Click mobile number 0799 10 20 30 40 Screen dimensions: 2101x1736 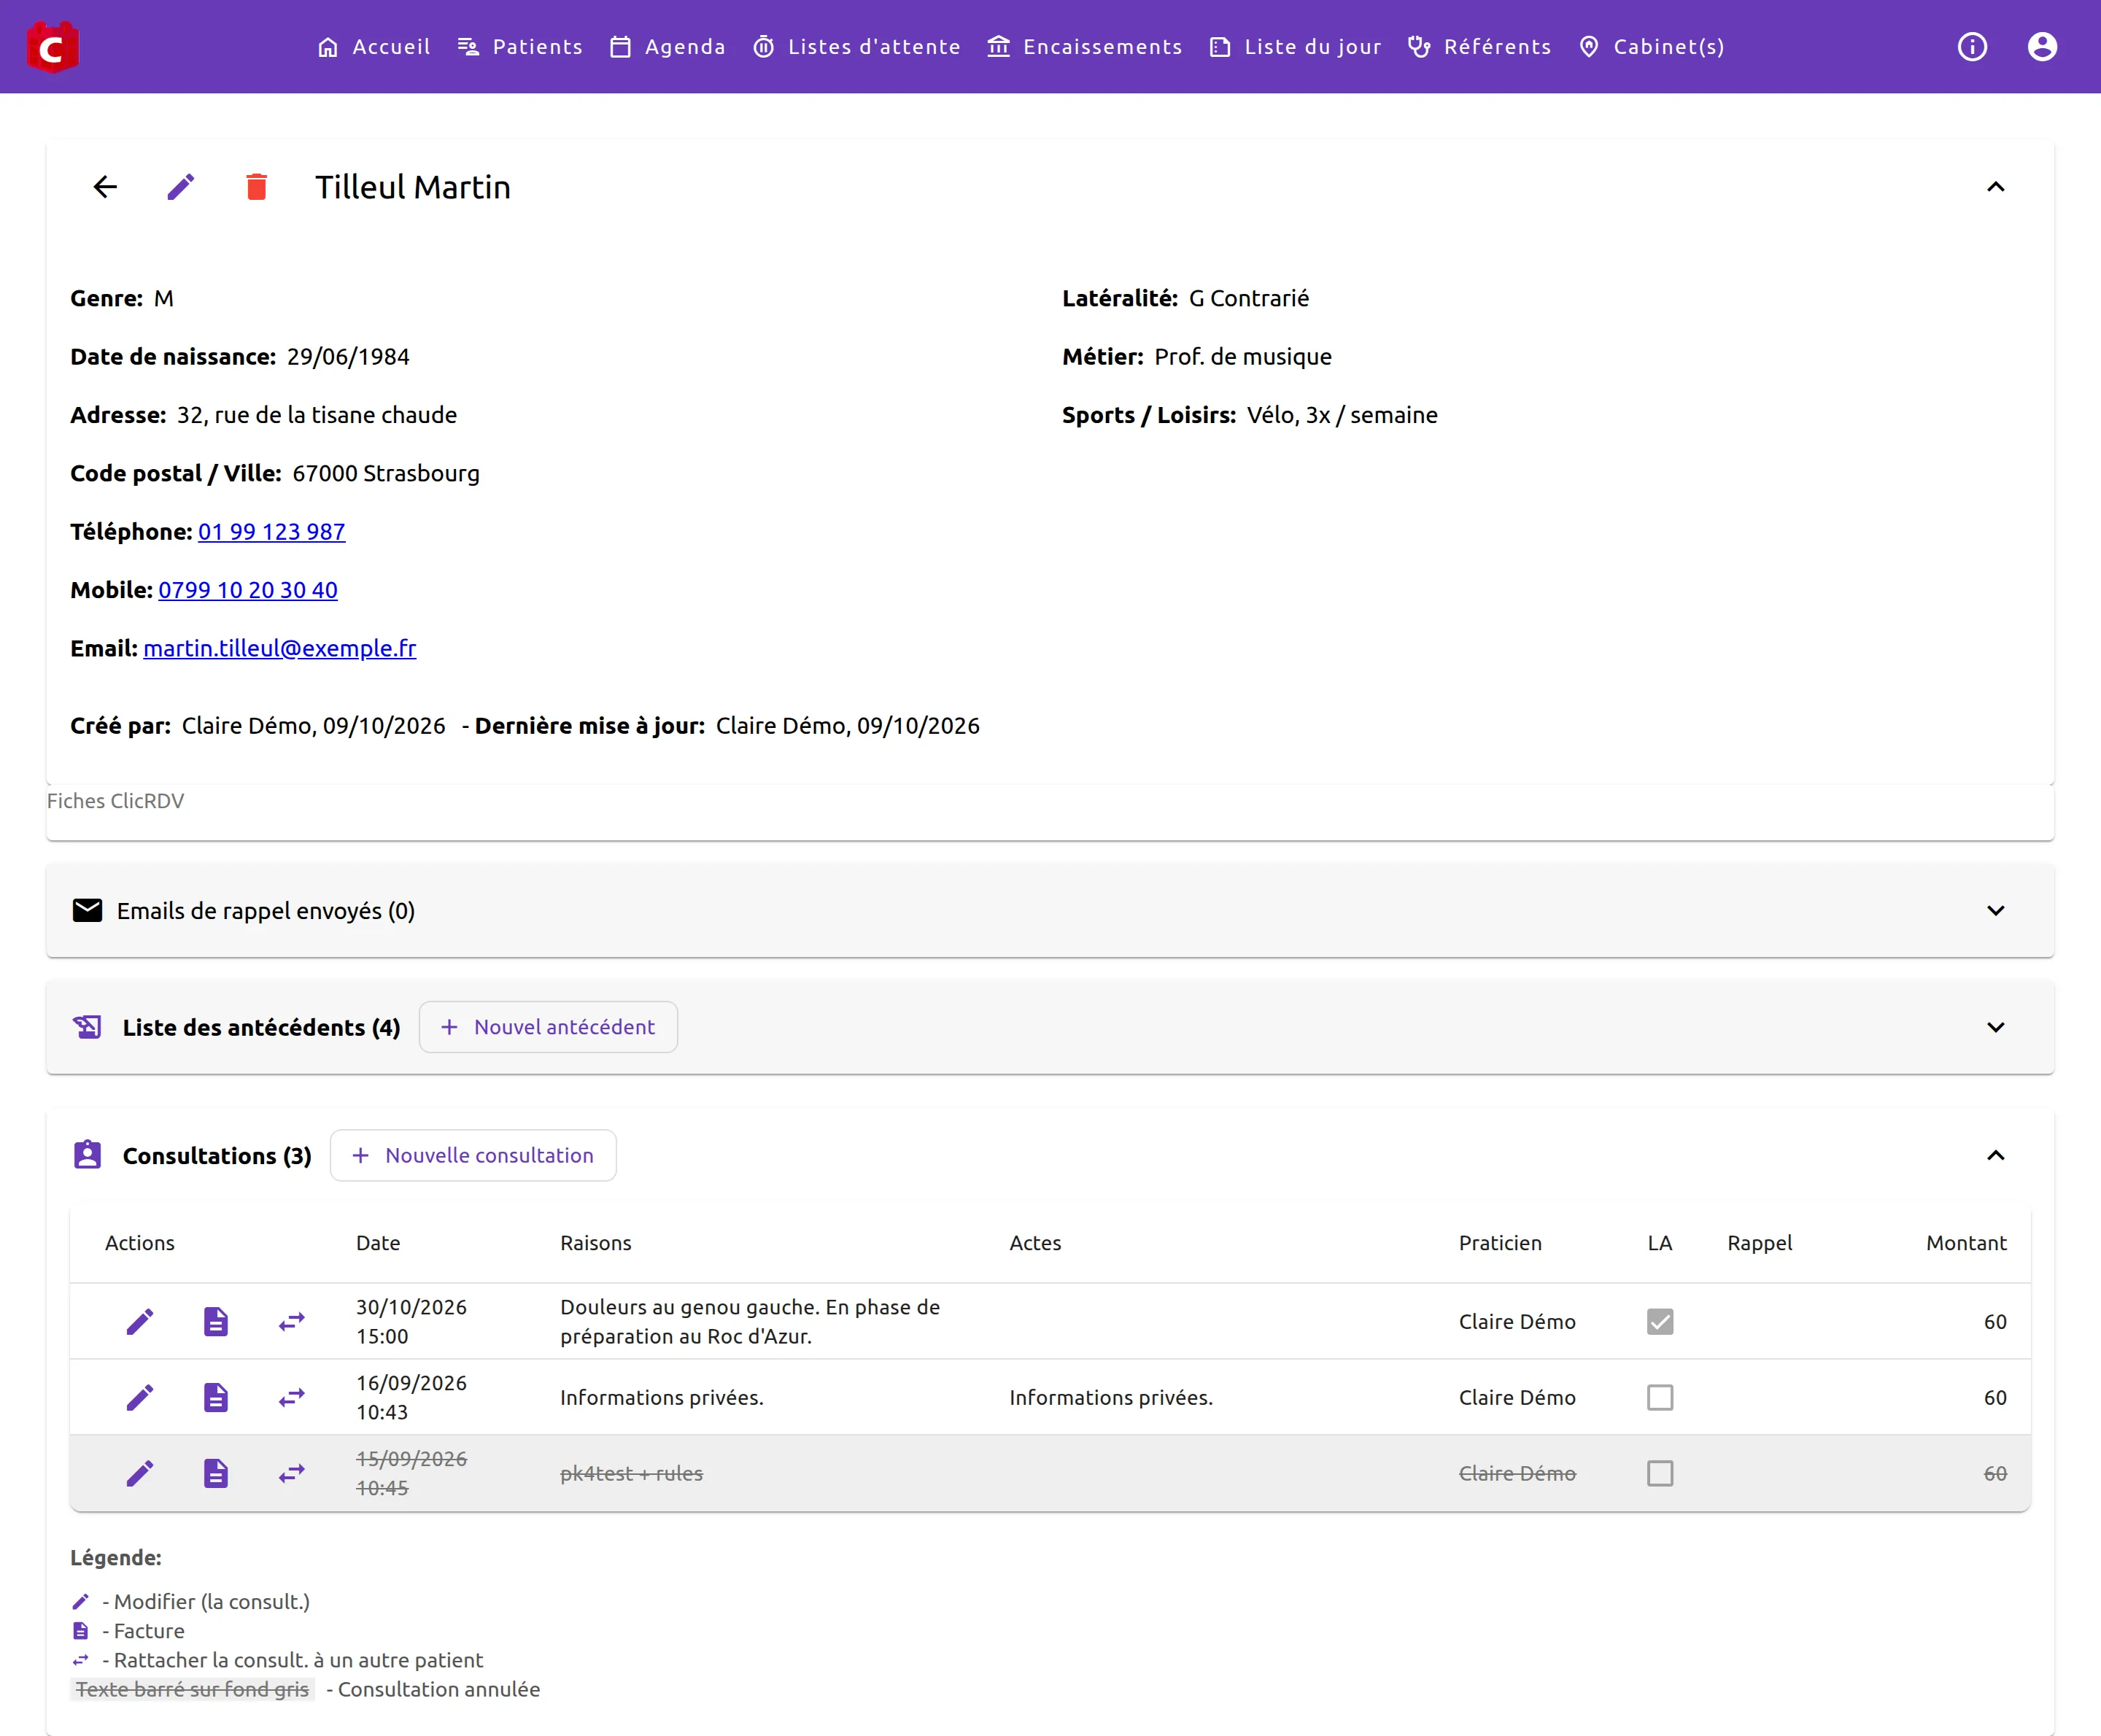point(248,590)
